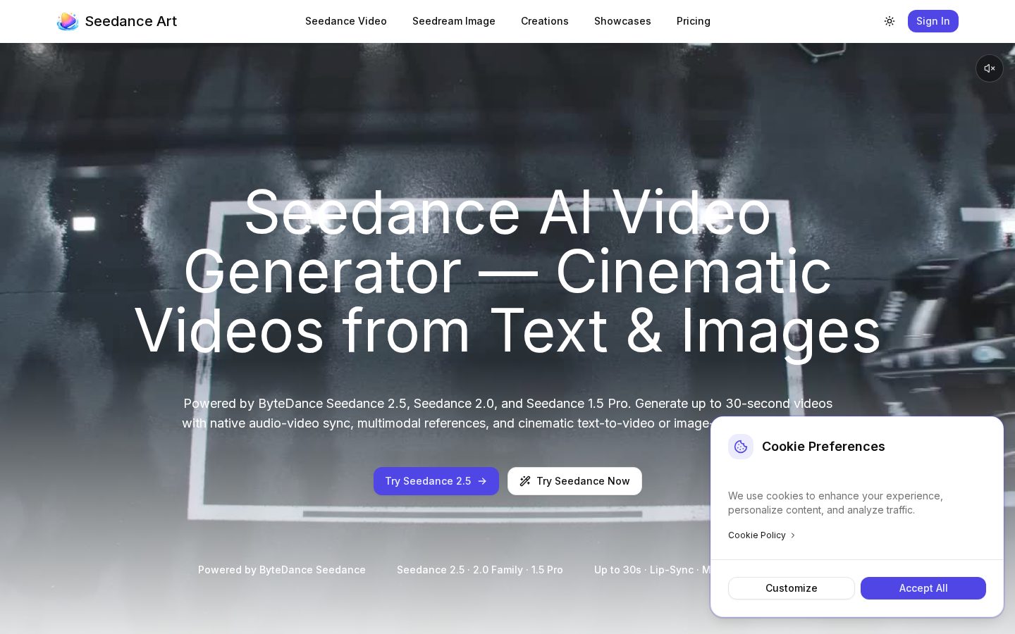Open the Seedream Image menu item
The image size is (1015, 634).
pyautogui.click(x=454, y=21)
